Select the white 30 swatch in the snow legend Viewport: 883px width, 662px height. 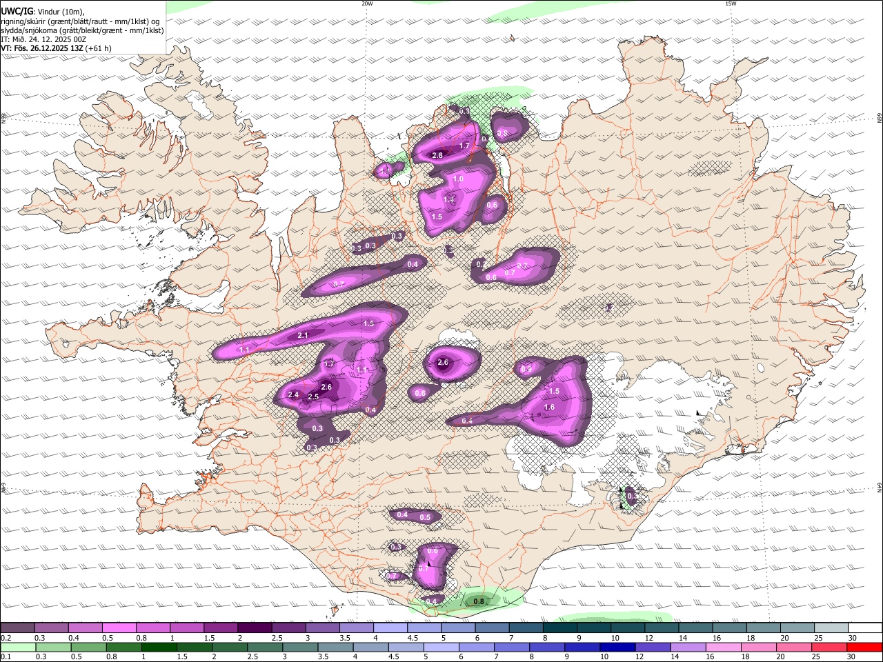(x=865, y=628)
